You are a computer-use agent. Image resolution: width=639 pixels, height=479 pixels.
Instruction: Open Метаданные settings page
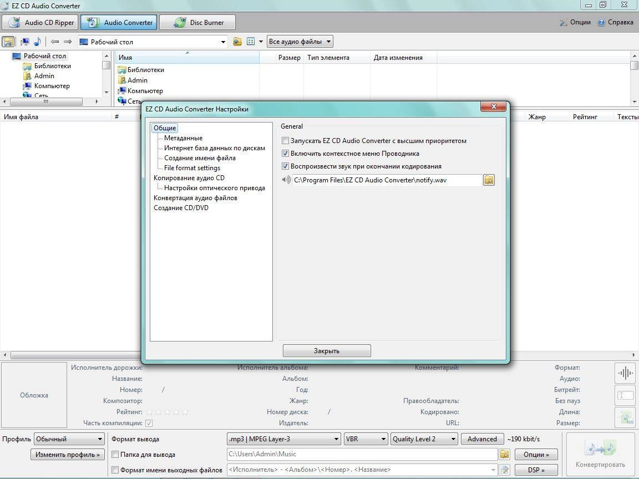tap(184, 138)
